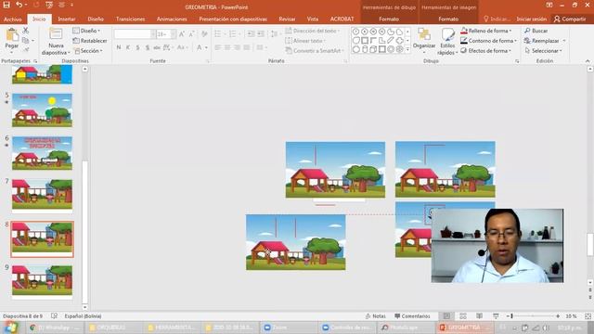Click the decrease indent icon

[x=251, y=34]
